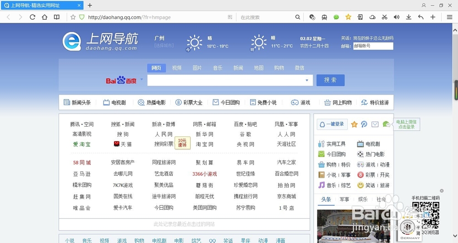This screenshot has width=458, height=243.
Task: Open the cloud sync toolbar icon
Action: [372, 17]
